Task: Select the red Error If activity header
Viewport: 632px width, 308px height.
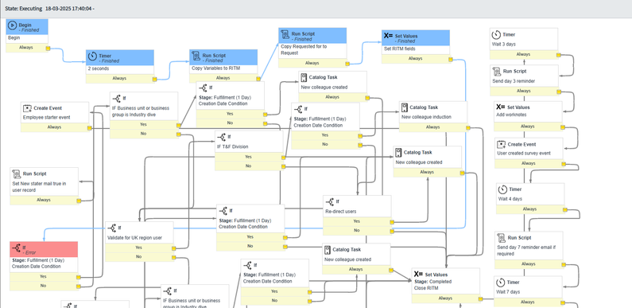Action: (x=44, y=249)
